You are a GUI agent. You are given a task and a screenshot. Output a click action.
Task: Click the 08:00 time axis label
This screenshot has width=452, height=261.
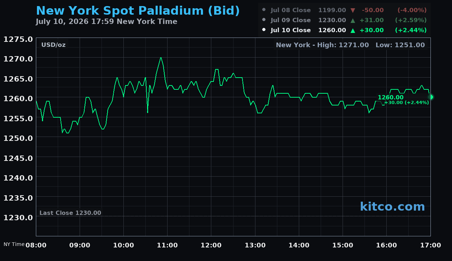pyautogui.click(x=36, y=245)
